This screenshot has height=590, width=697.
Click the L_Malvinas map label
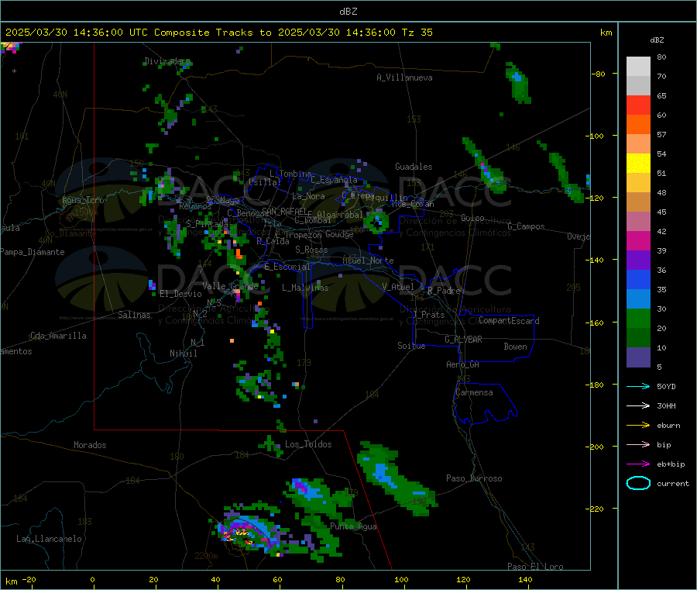coord(305,288)
